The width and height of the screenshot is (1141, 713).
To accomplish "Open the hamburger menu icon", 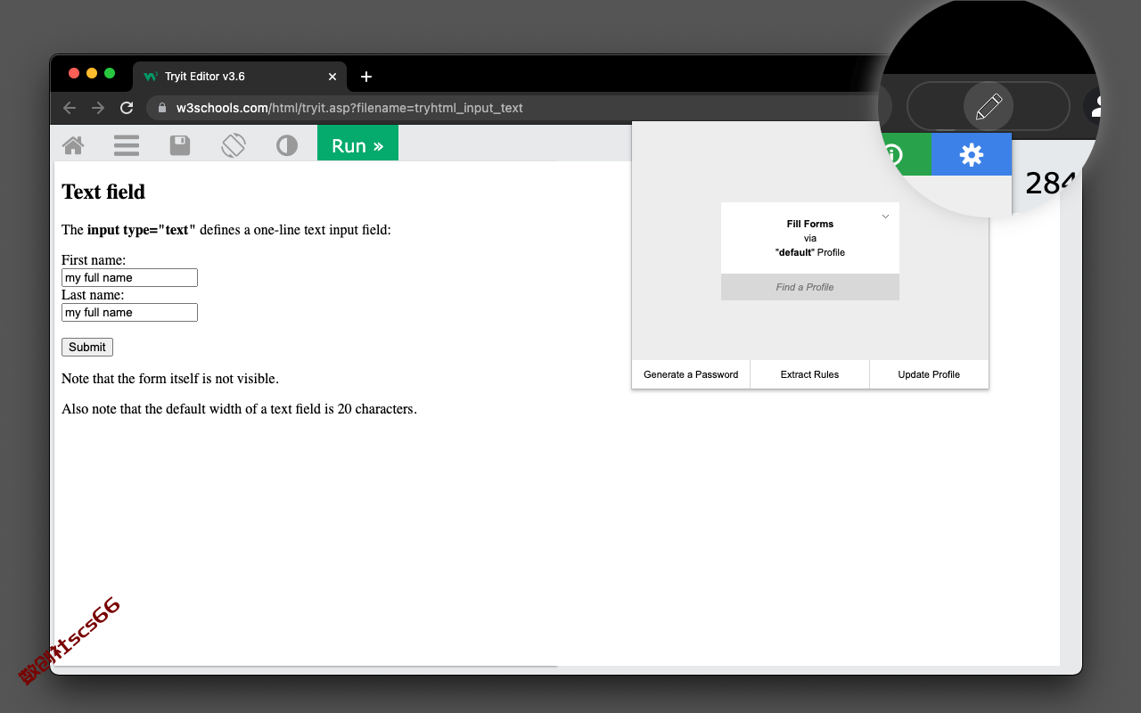I will click(127, 145).
